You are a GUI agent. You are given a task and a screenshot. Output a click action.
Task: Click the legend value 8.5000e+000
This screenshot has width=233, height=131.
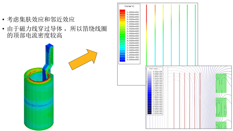click(133, 19)
